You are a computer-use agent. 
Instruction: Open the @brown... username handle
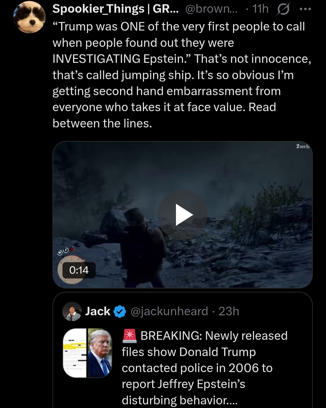click(x=211, y=9)
